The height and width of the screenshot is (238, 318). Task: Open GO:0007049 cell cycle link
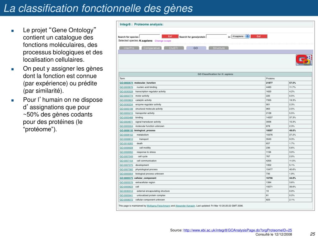(126, 156)
